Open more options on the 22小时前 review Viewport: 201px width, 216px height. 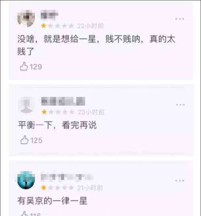click(180, 19)
